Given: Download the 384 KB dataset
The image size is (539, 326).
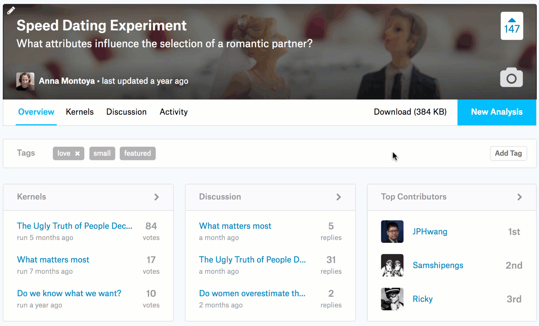Looking at the screenshot, I should (x=410, y=112).
